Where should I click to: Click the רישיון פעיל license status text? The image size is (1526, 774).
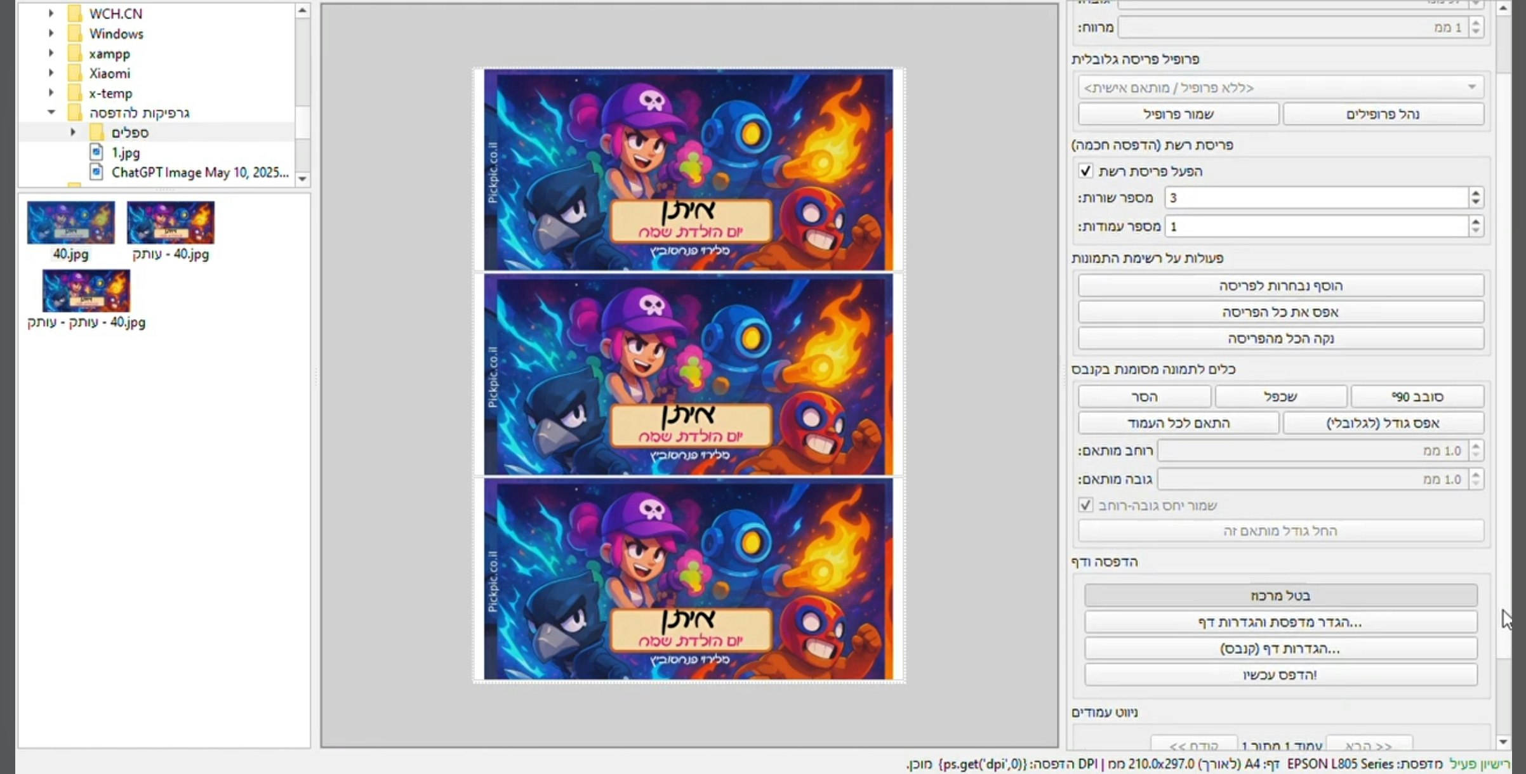coord(1480,764)
